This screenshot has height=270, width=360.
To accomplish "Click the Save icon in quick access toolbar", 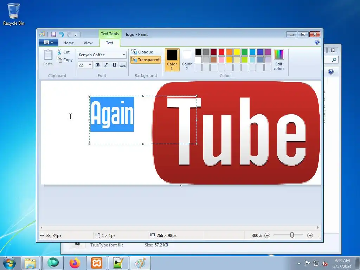I will (54, 34).
